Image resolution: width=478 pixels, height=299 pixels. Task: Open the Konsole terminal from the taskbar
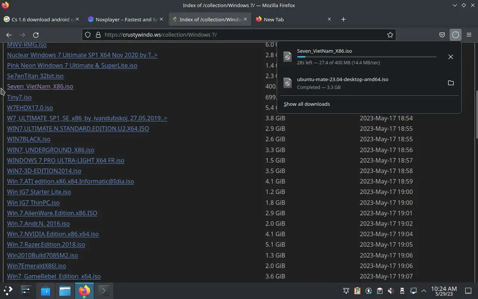tap(104, 290)
